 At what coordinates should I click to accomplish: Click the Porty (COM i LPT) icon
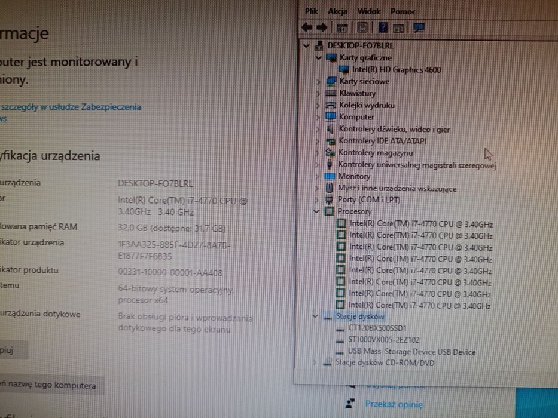click(329, 200)
